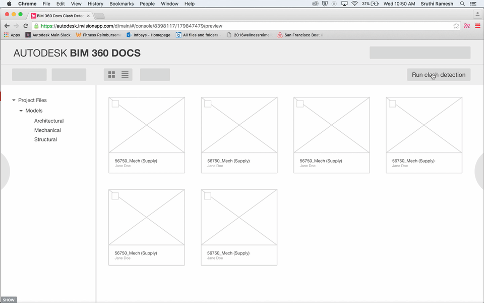The height and width of the screenshot is (303, 484).
Task: Open the pink 'm' extension icon
Action: tap(467, 26)
